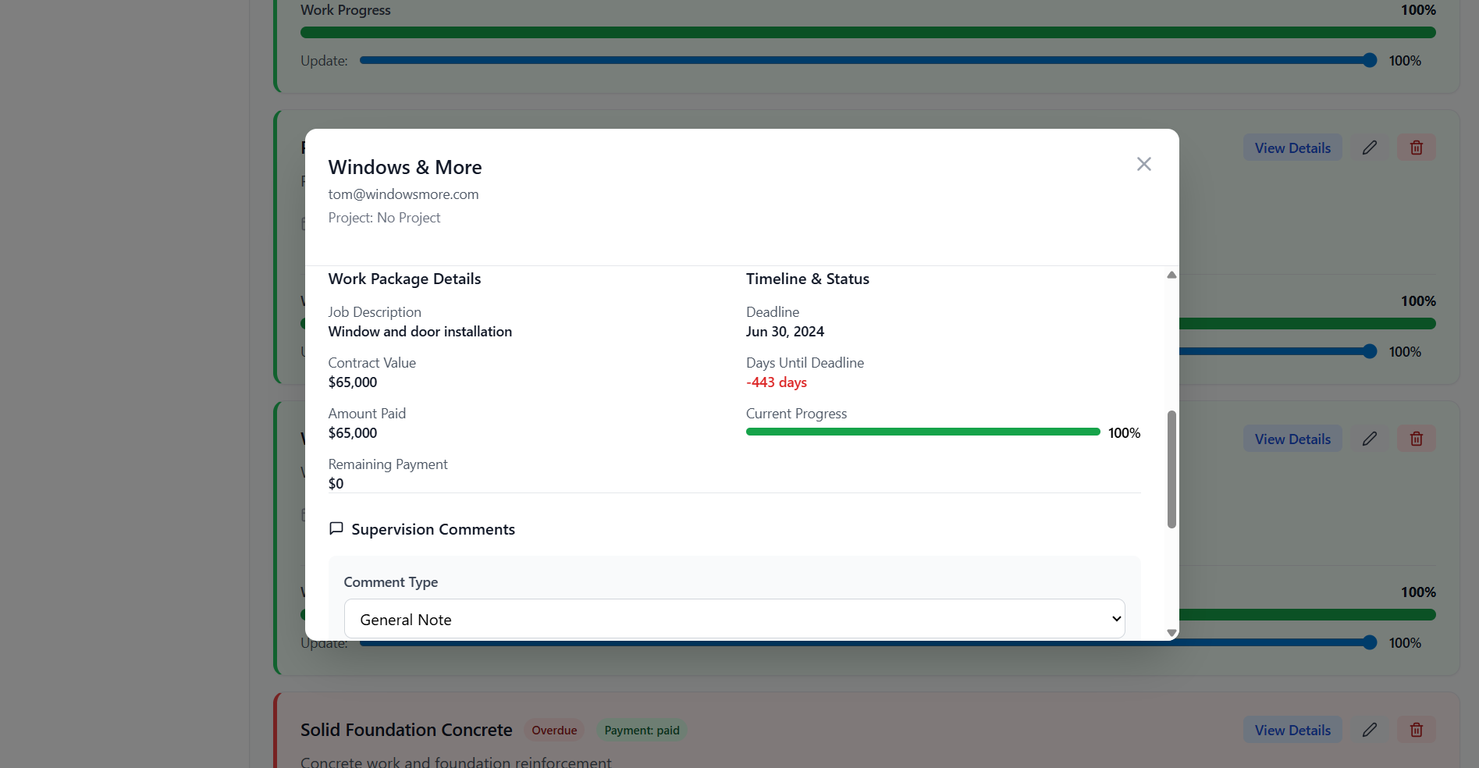The height and width of the screenshot is (768, 1479).
Task: Click the Overdue badge on Solid Foundation Concrete
Action: pos(554,730)
